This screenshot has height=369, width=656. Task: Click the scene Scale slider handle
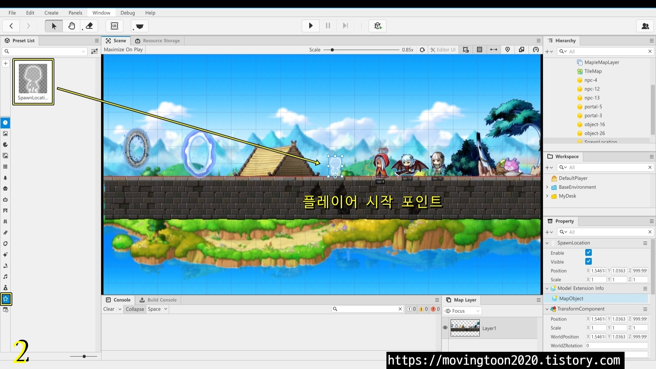(x=332, y=50)
